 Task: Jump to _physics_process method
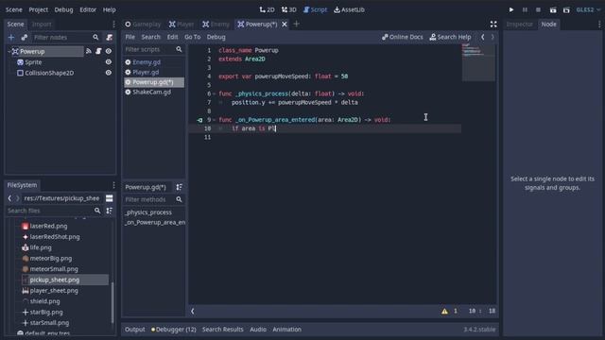pos(148,212)
